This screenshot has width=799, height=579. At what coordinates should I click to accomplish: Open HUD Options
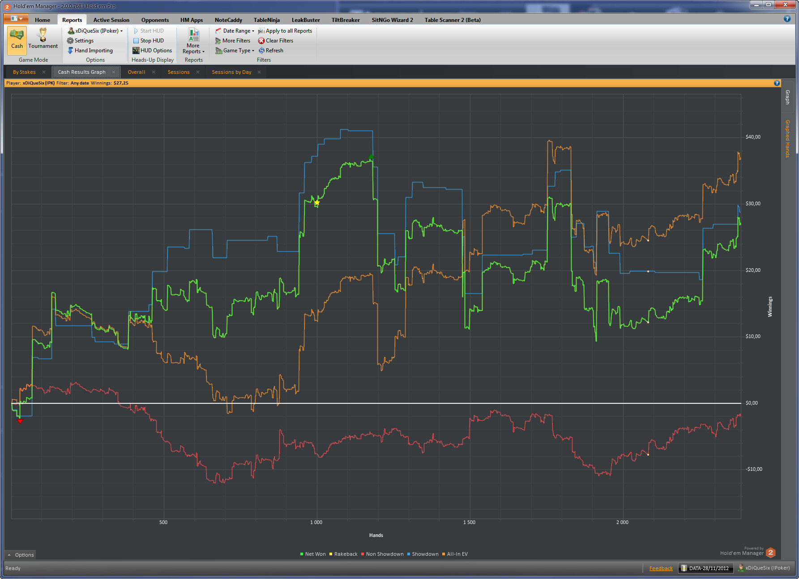click(152, 51)
